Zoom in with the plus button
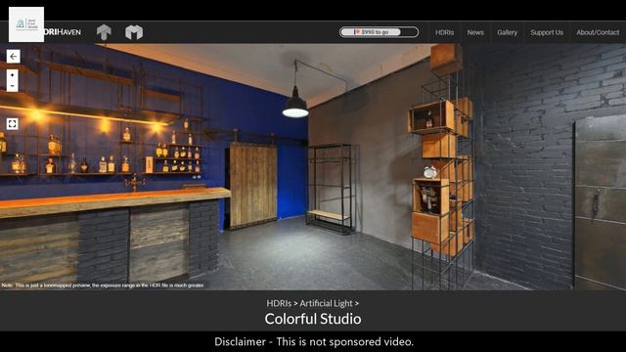This screenshot has height=352, width=626. pyautogui.click(x=13, y=75)
